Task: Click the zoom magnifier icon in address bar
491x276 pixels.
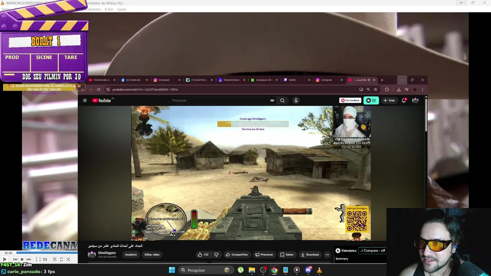Action: 368,89
